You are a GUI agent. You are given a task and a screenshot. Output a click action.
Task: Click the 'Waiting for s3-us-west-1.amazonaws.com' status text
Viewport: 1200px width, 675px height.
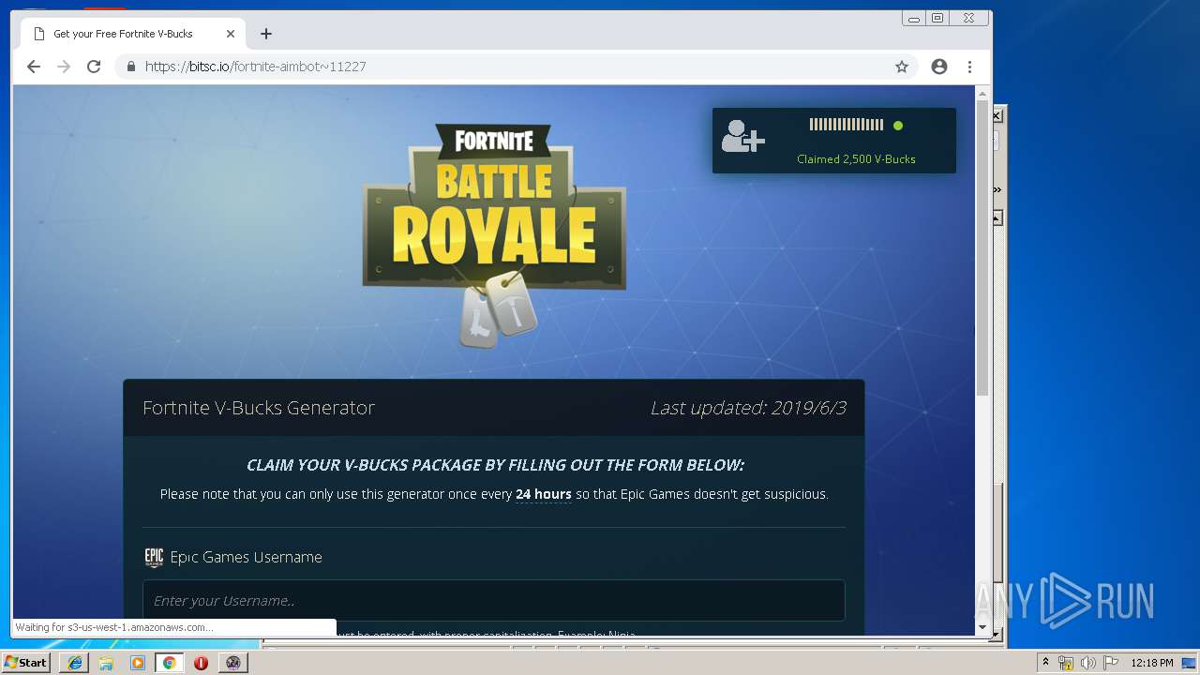point(114,627)
